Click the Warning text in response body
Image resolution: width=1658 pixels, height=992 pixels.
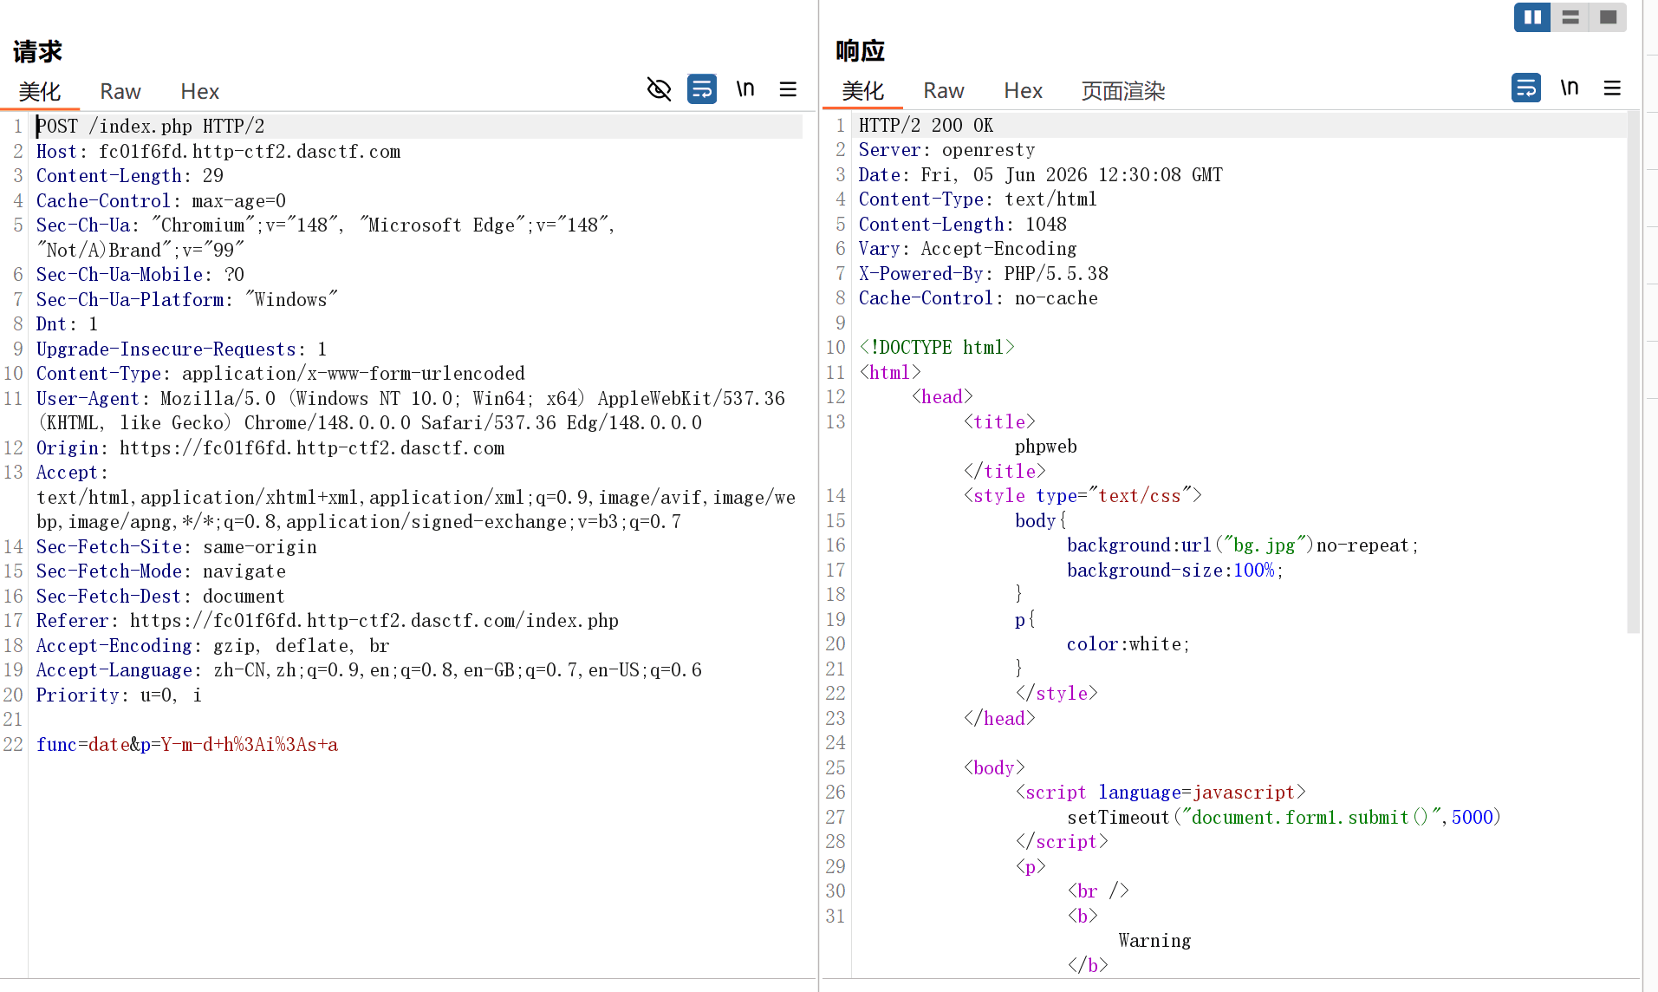point(1155,941)
